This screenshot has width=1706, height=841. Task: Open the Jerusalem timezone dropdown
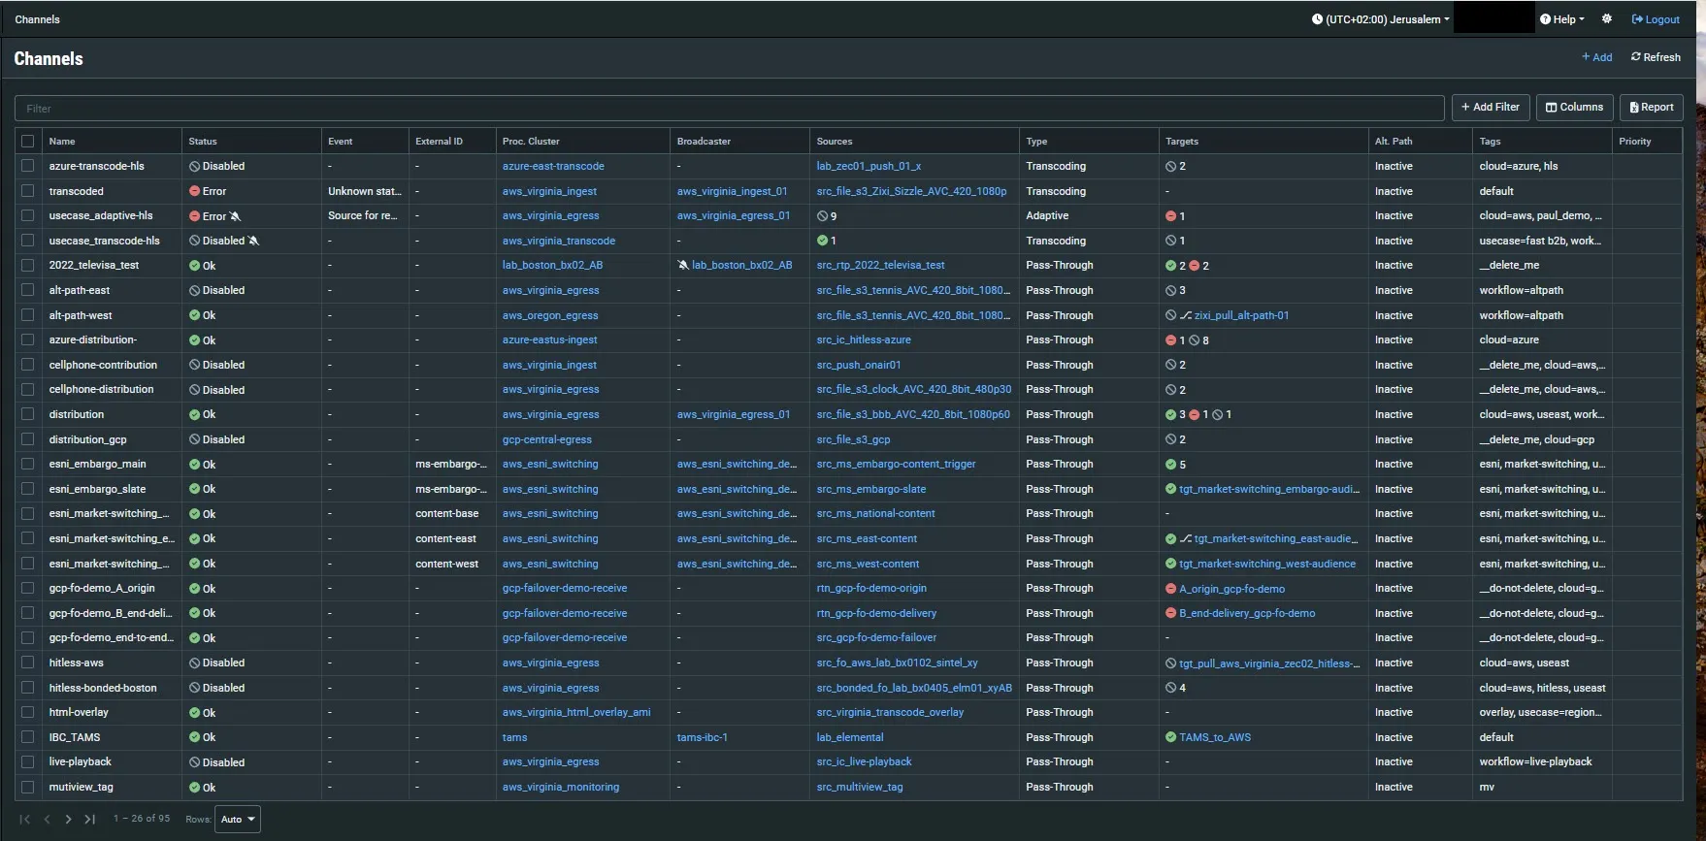[1380, 19]
